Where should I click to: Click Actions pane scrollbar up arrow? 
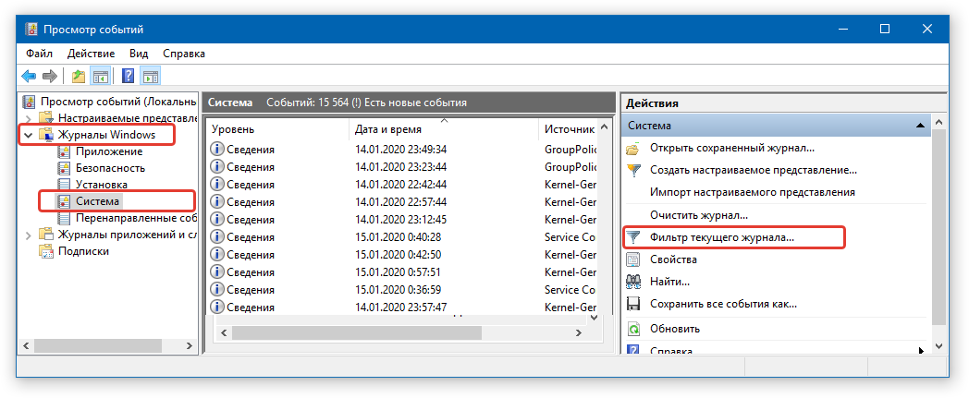click(938, 123)
